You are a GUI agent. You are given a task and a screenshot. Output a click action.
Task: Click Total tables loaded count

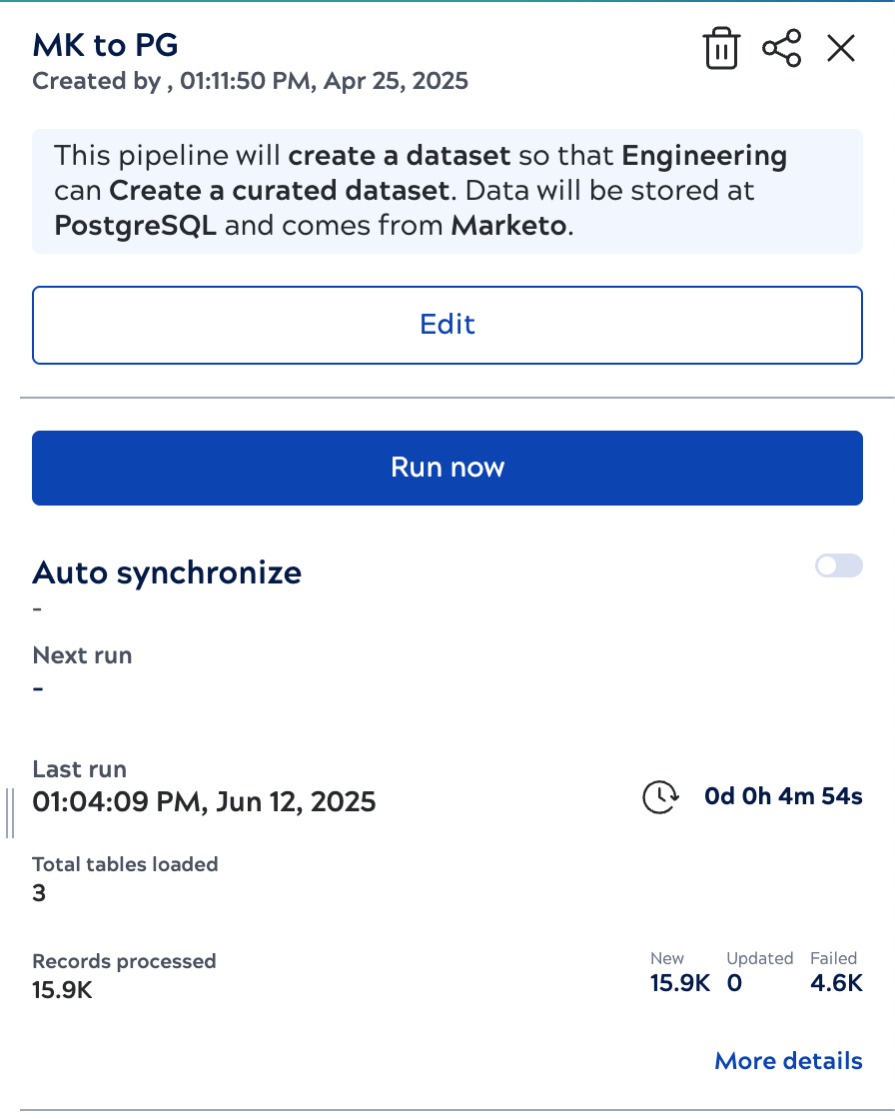pyautogui.click(x=38, y=893)
